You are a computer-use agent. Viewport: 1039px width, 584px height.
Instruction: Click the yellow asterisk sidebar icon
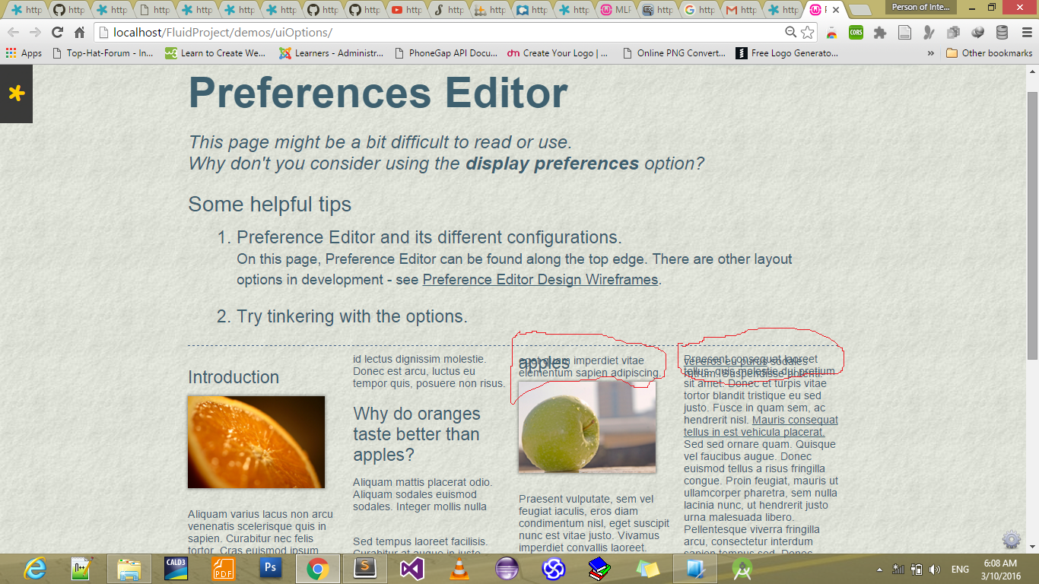16,94
